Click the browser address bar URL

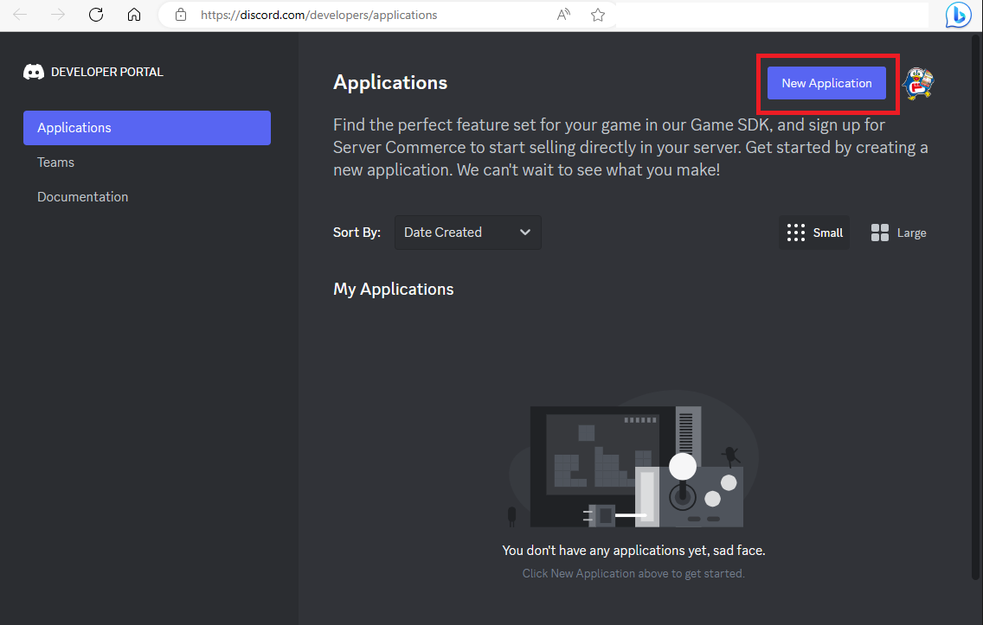(x=346, y=15)
